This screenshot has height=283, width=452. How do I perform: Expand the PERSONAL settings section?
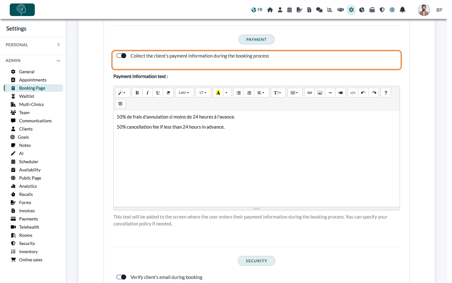coord(33,45)
